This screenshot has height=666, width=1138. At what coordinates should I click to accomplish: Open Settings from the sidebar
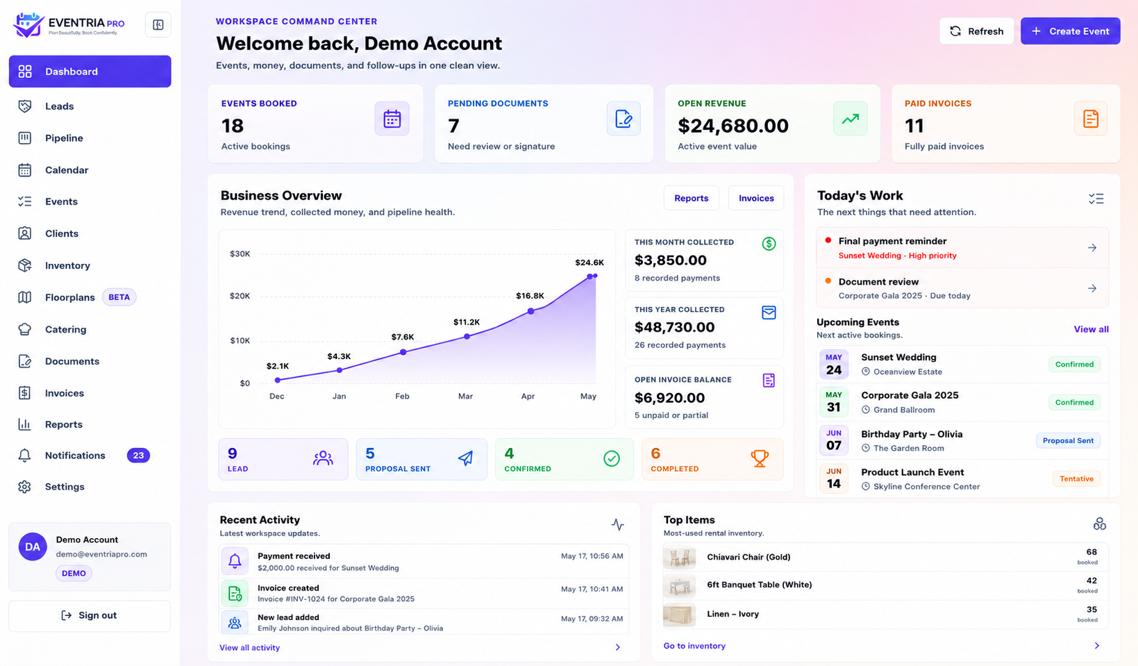pyautogui.click(x=90, y=487)
